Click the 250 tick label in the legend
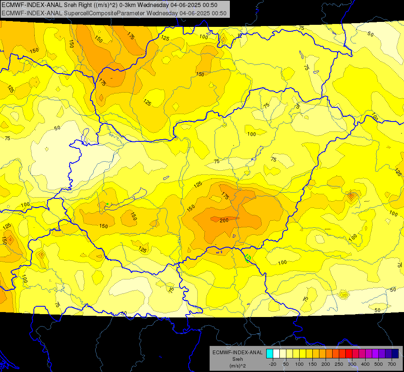The height and width of the screenshot is (372, 404). coord(339,364)
